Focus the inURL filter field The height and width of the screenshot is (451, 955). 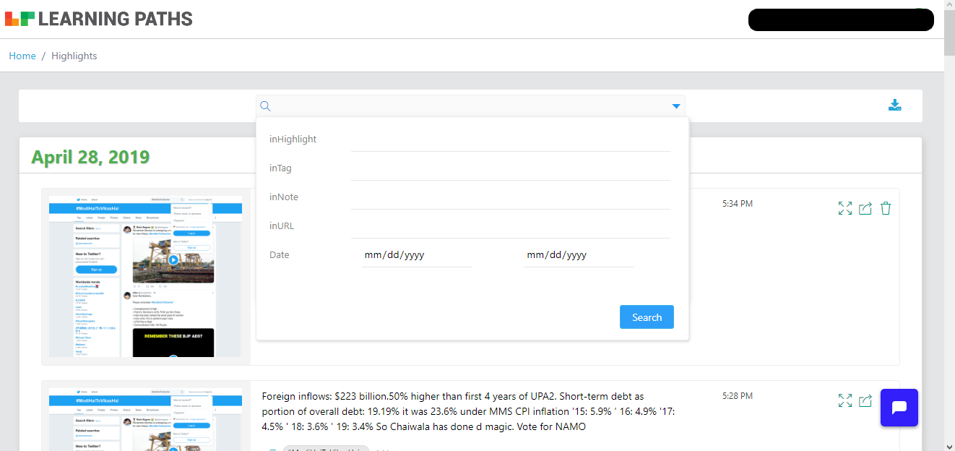510,226
